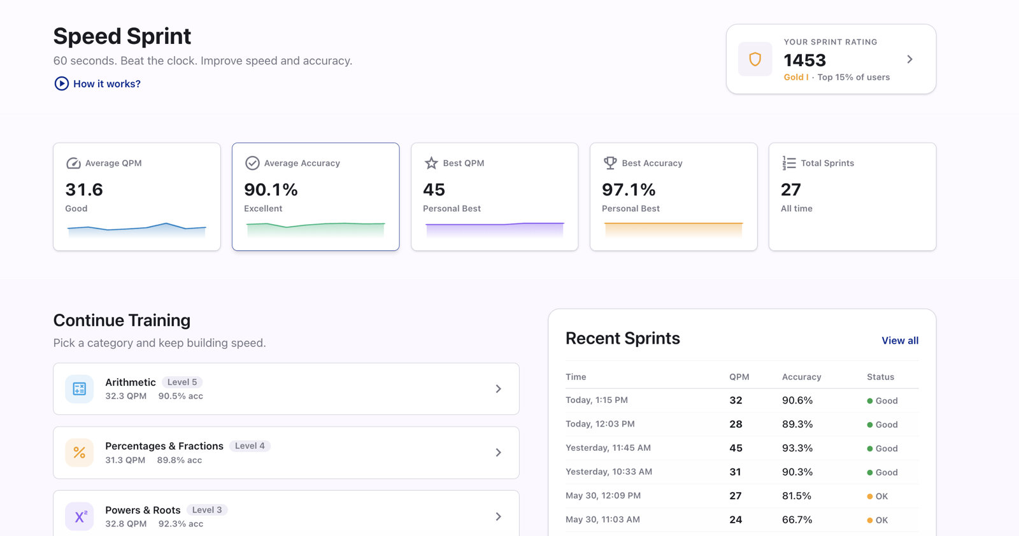
Task: Click the Level 4 badge
Action: (x=250, y=446)
